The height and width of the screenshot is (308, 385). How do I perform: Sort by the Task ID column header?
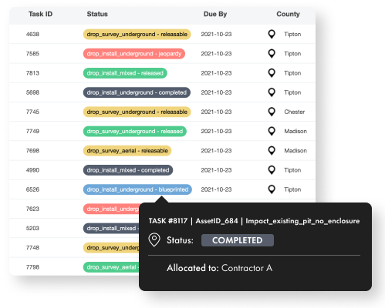[x=40, y=14]
